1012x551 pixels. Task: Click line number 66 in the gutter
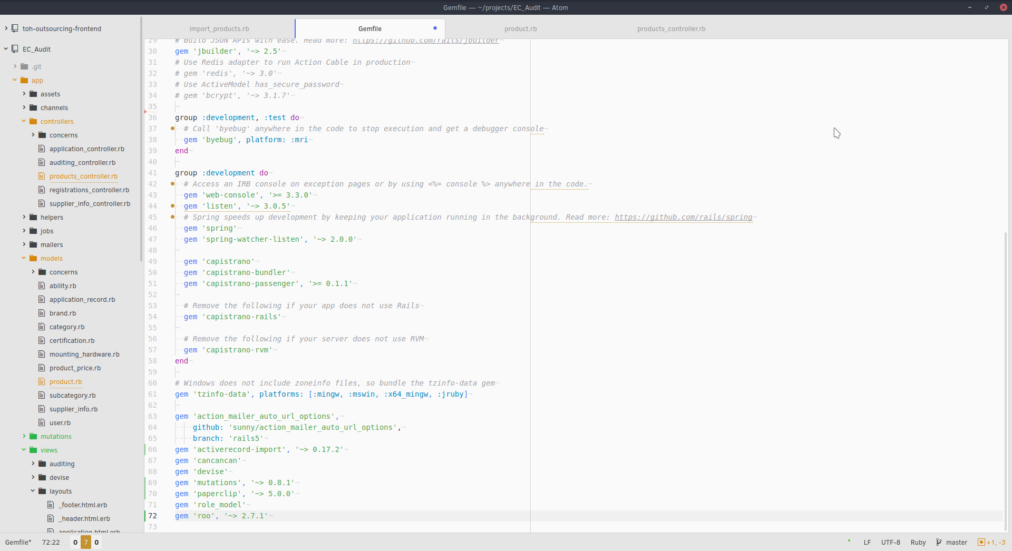tap(152, 449)
